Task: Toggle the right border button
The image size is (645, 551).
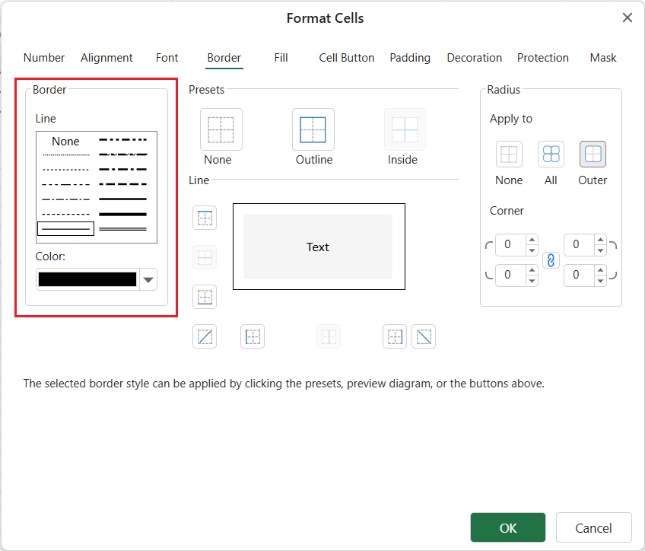Action: pos(395,336)
